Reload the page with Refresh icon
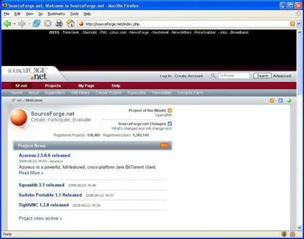The height and width of the screenshot is (239, 304). click(36, 24)
